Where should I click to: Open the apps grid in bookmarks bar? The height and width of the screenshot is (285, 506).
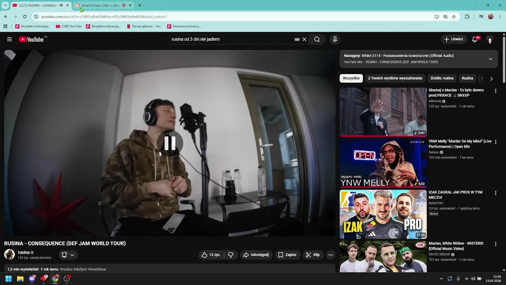(5, 27)
